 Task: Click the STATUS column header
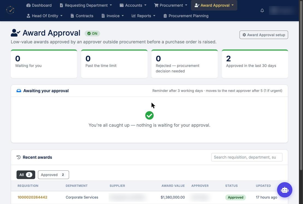[x=231, y=186]
